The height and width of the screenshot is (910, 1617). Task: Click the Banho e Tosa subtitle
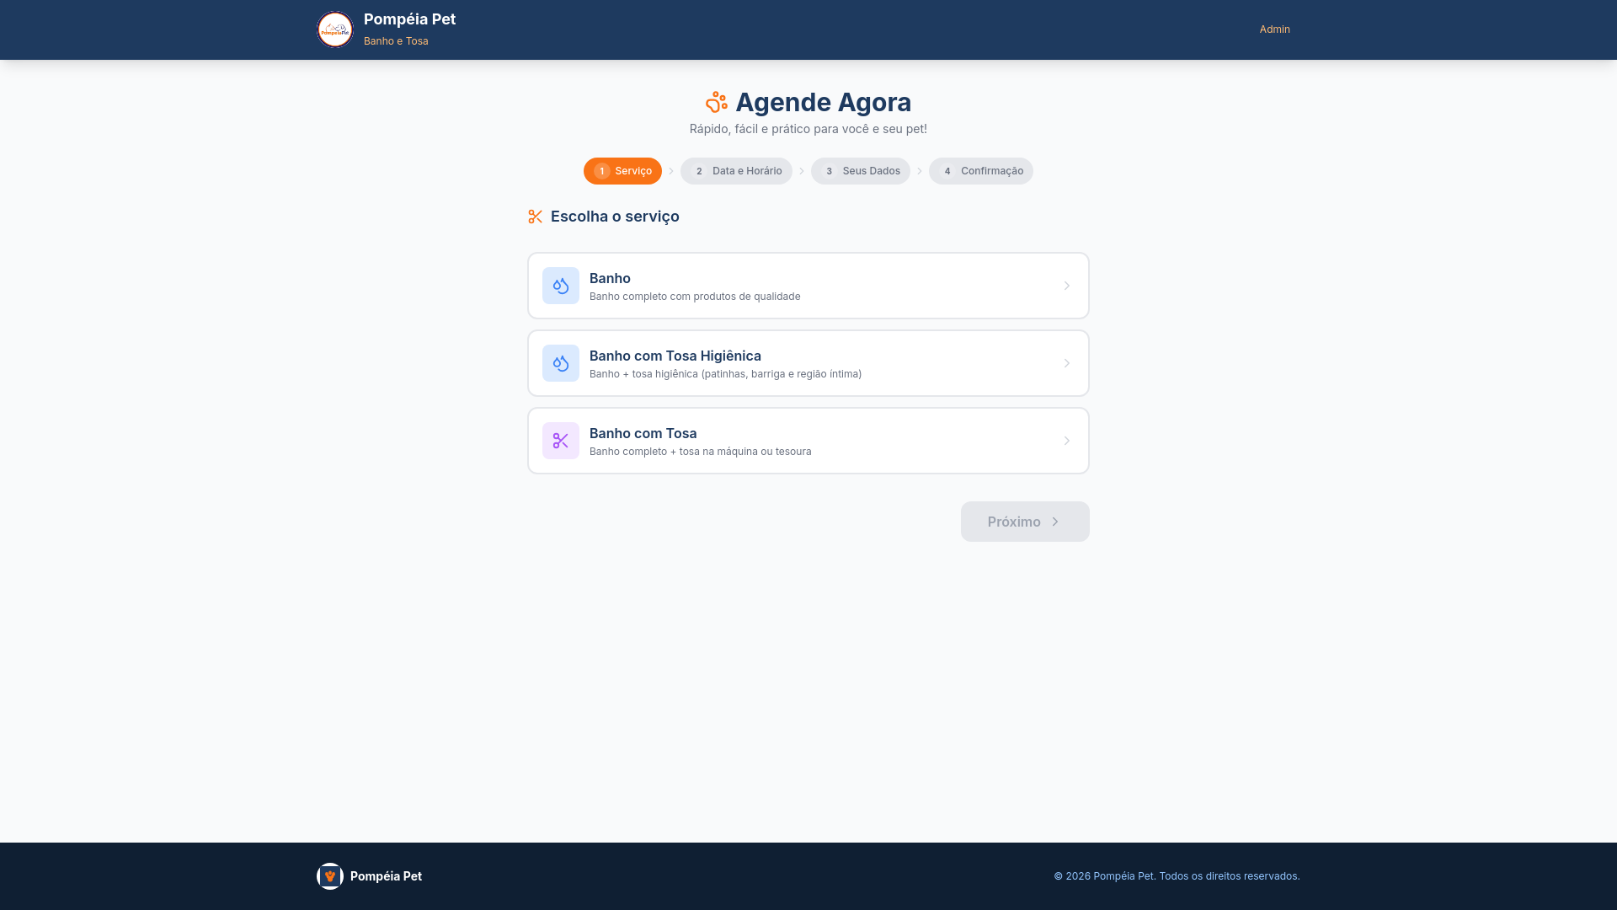[396, 41]
